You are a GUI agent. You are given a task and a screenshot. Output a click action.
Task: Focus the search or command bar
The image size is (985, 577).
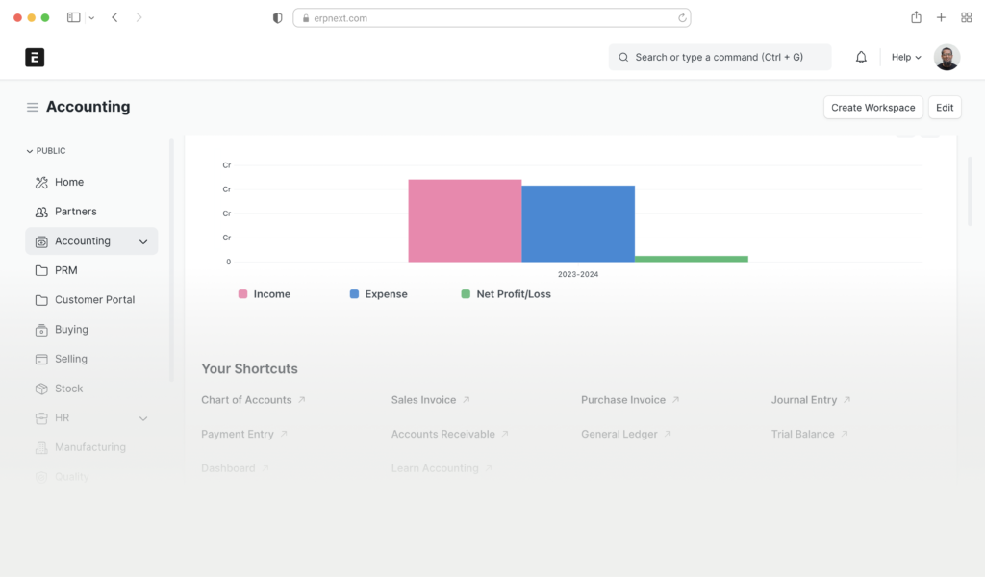pyautogui.click(x=720, y=58)
